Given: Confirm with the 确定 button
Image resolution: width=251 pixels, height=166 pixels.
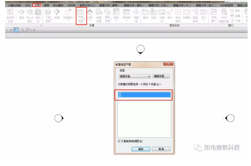Looking at the screenshot, I should (141, 149).
